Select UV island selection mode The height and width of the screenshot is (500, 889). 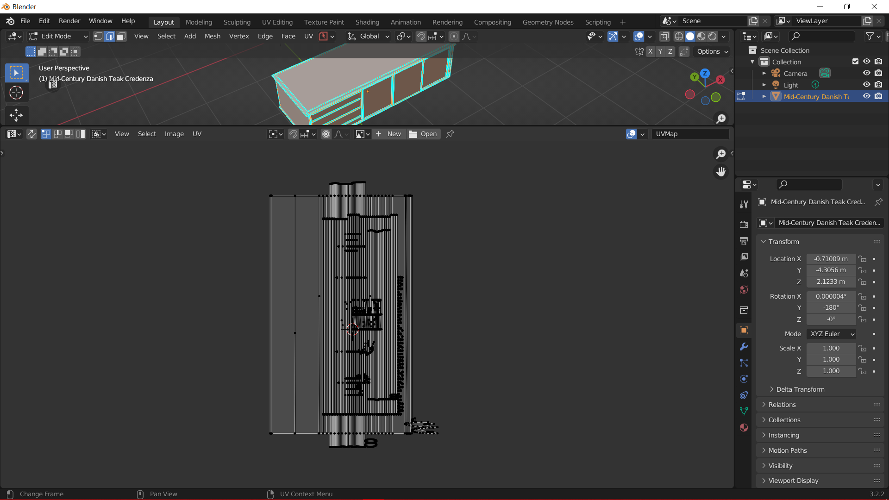coord(81,134)
